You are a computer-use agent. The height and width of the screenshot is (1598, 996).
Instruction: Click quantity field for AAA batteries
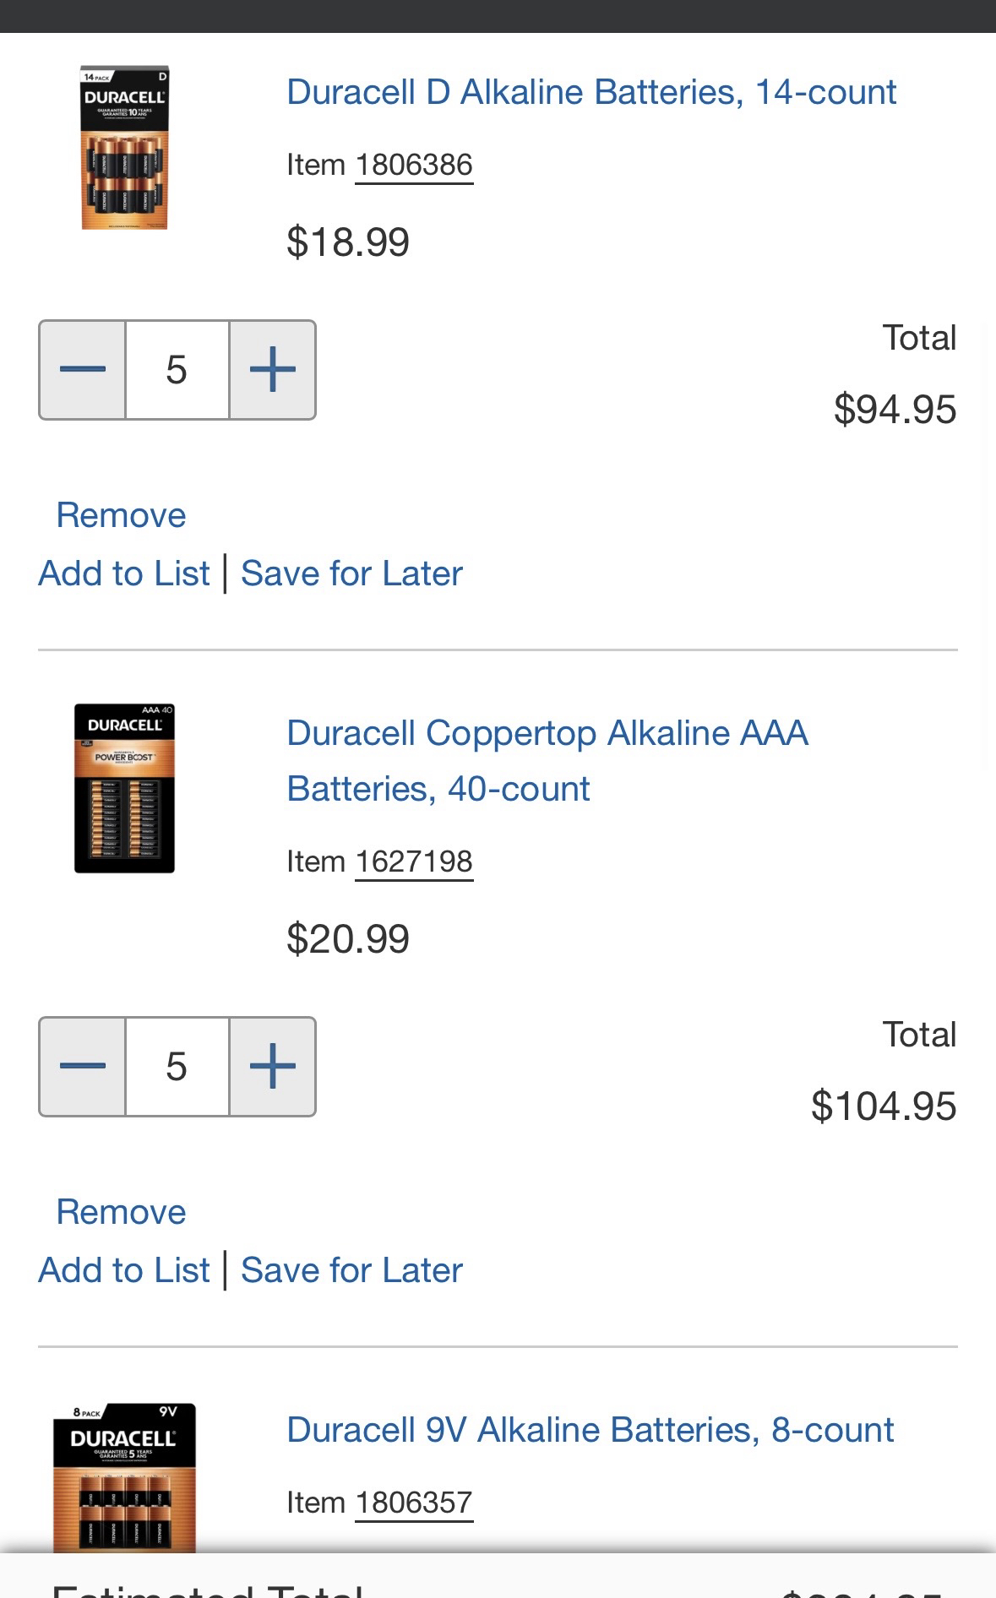177,1067
